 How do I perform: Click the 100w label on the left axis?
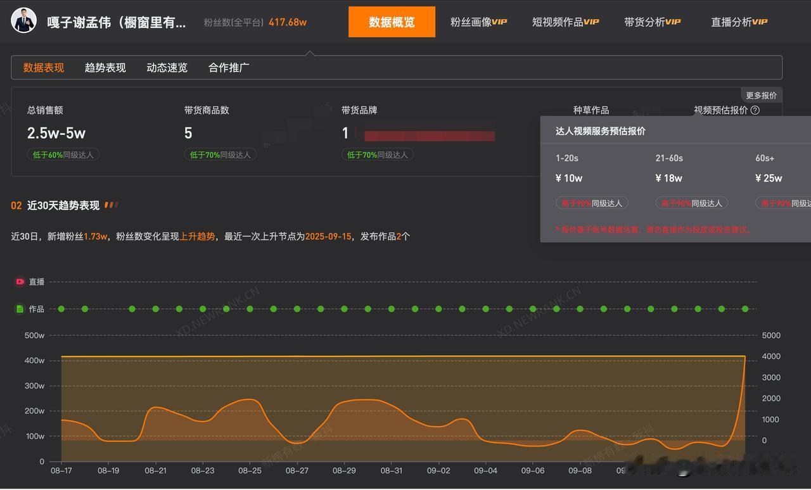[34, 436]
